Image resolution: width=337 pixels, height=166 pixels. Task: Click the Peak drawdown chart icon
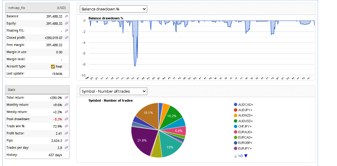pos(66,119)
